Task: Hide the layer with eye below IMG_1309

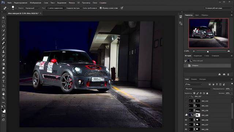Action: click(186, 120)
